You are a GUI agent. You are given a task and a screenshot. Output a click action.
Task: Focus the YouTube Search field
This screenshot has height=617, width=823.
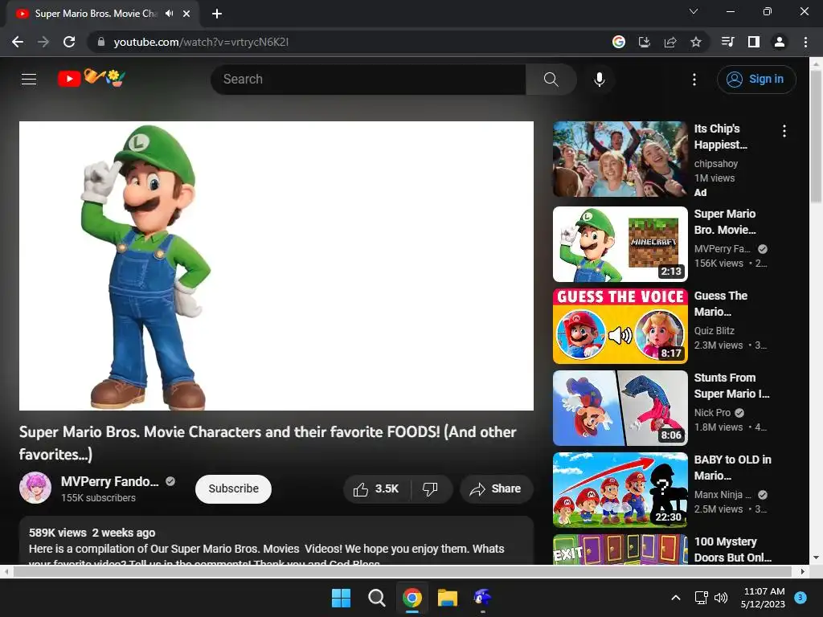click(x=368, y=80)
